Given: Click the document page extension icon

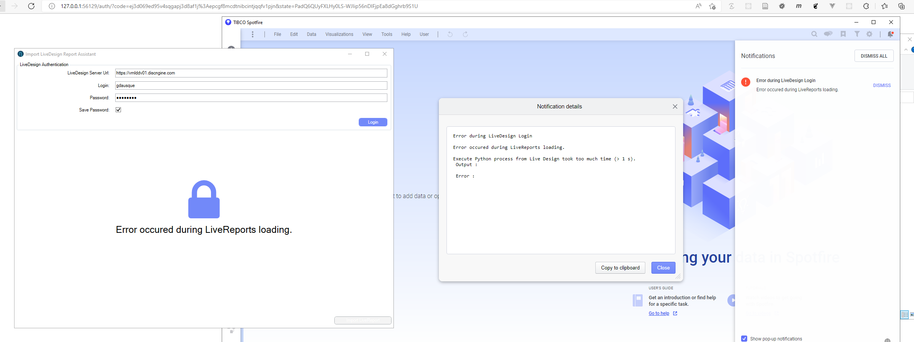Looking at the screenshot, I should click(x=765, y=6).
